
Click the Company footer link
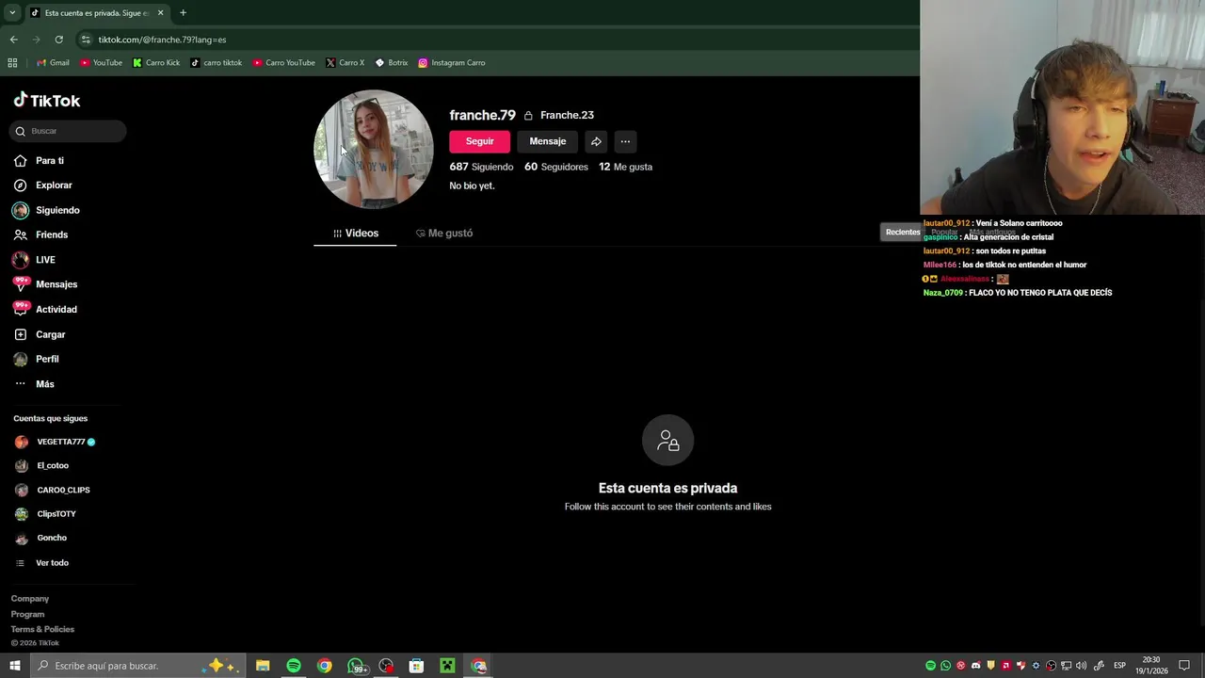coord(30,599)
